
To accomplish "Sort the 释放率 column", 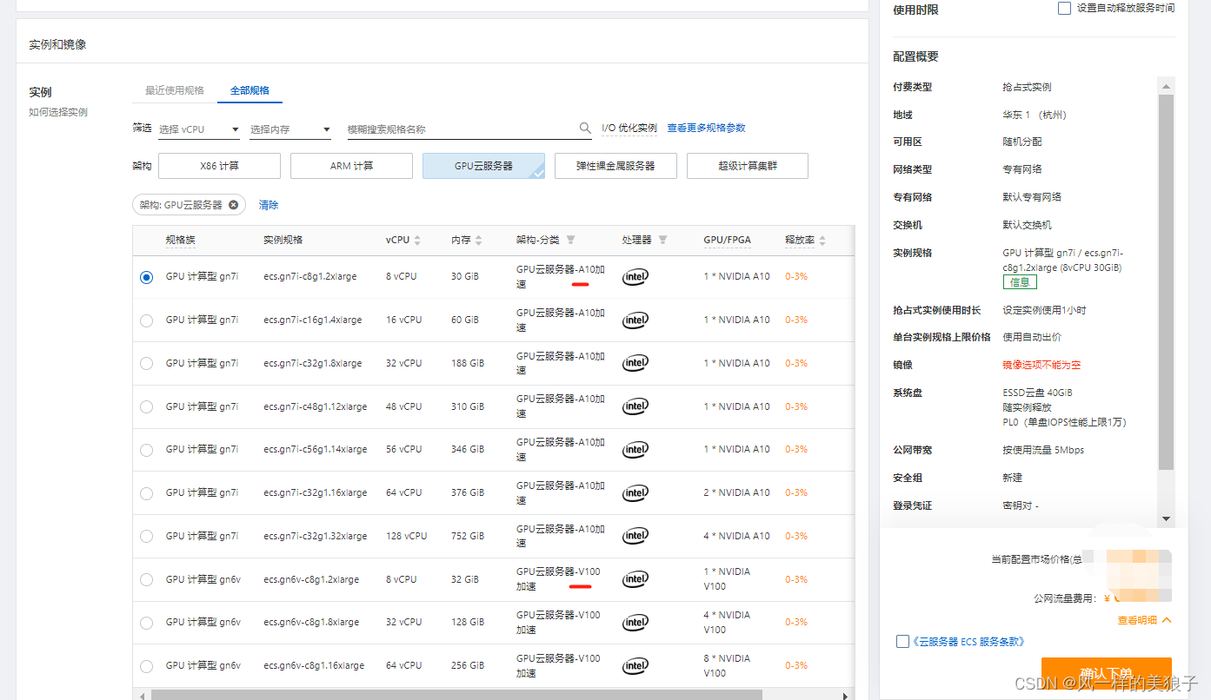I will [822, 241].
